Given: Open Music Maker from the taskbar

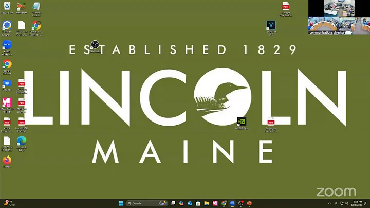Looking at the screenshot, I should (x=215, y=203).
